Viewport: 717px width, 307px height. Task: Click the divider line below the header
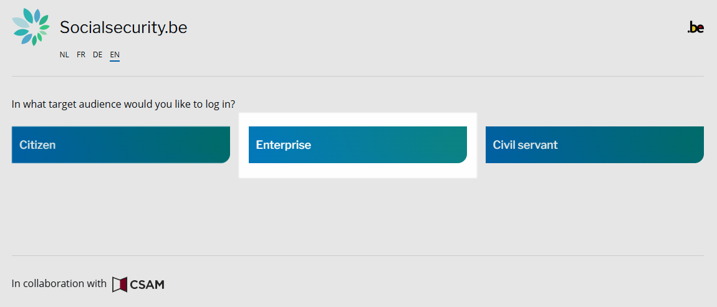coord(357,77)
